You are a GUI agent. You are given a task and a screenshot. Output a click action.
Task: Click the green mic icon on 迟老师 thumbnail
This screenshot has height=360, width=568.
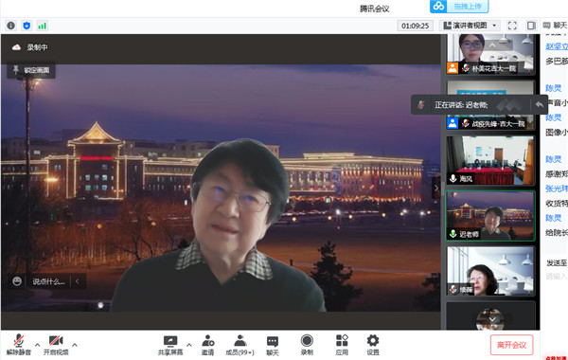[453, 234]
